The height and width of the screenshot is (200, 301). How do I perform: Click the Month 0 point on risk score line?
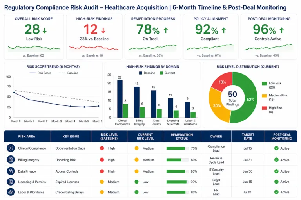coord(14,93)
